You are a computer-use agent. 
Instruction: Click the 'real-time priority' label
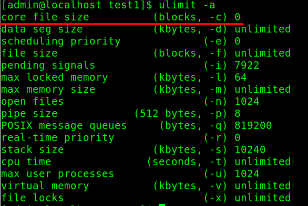pyautogui.click(x=58, y=138)
